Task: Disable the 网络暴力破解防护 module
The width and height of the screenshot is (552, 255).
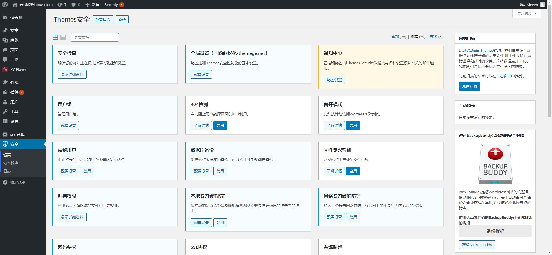Action: point(353,217)
